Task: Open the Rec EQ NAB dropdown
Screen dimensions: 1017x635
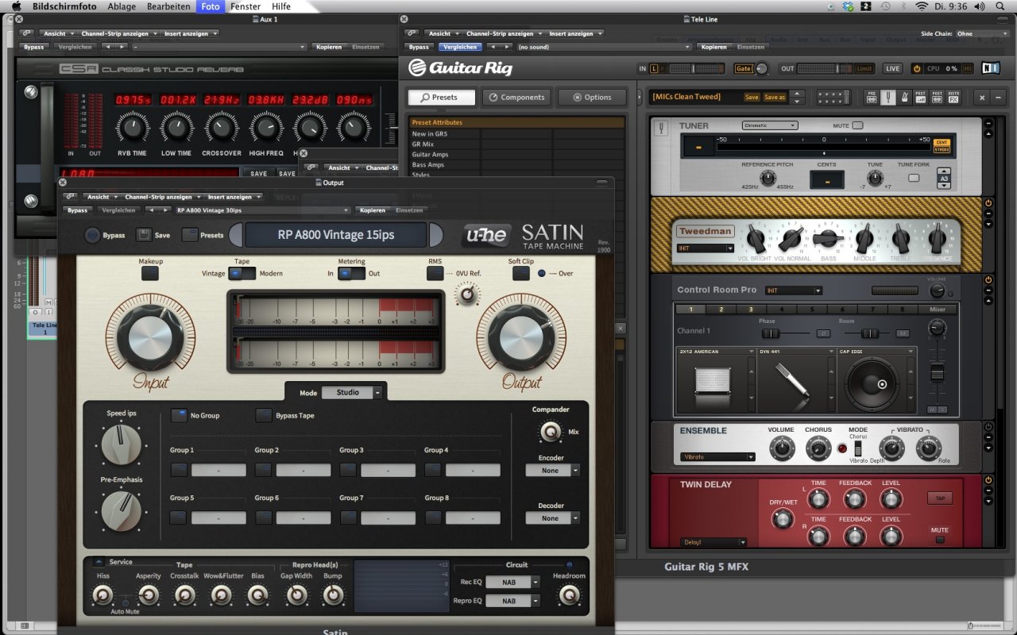Action: 512,583
